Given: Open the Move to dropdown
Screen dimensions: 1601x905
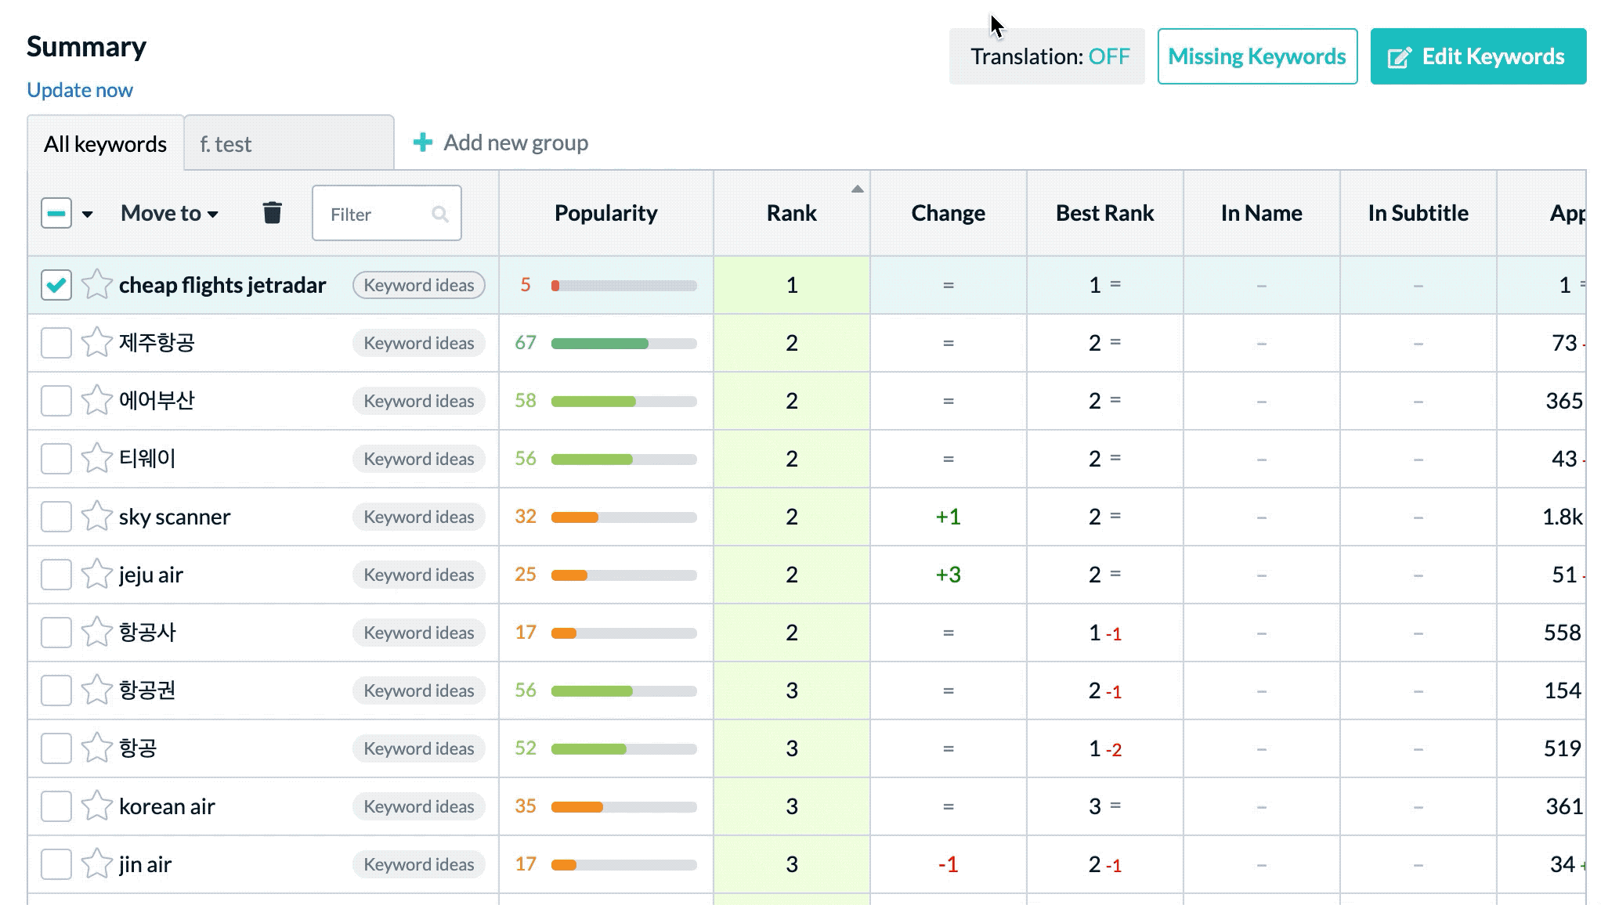Looking at the screenshot, I should coord(169,213).
